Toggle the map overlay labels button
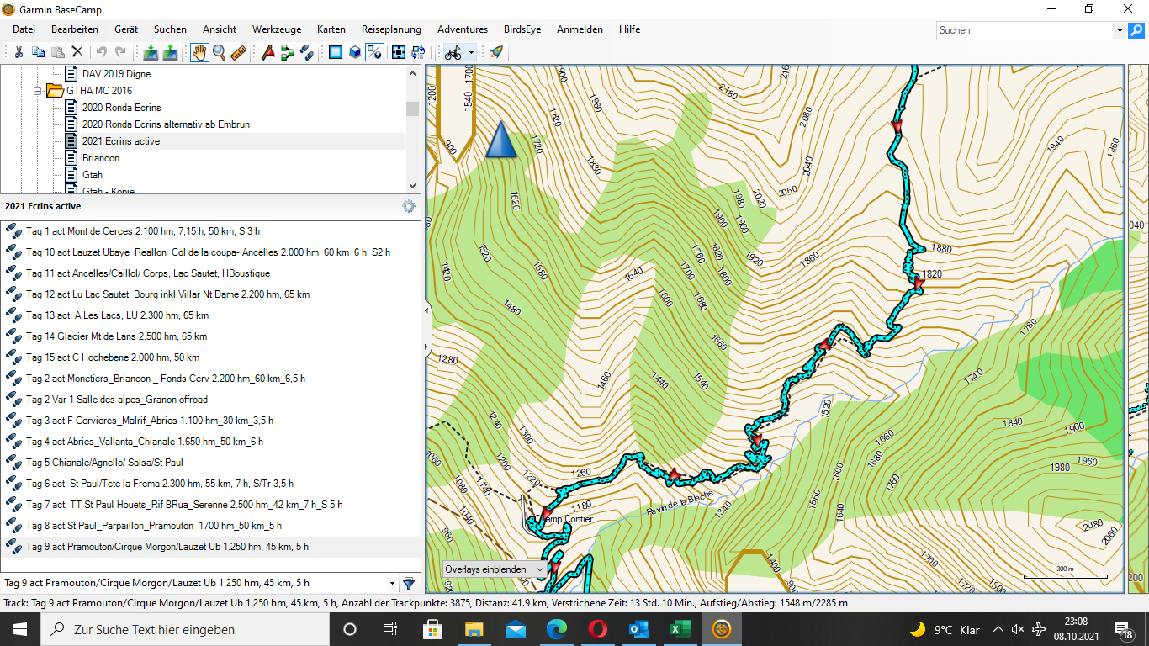The width and height of the screenshot is (1149, 646). [x=375, y=52]
